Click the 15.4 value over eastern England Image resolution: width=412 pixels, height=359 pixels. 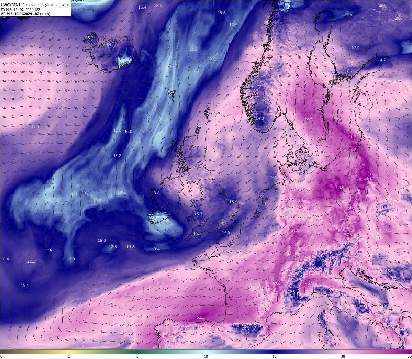click(x=233, y=202)
